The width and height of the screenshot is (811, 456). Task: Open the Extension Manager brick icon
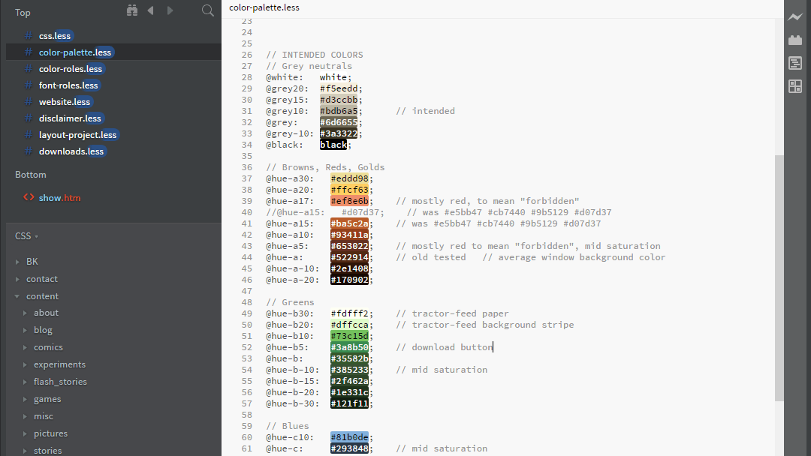(794, 40)
